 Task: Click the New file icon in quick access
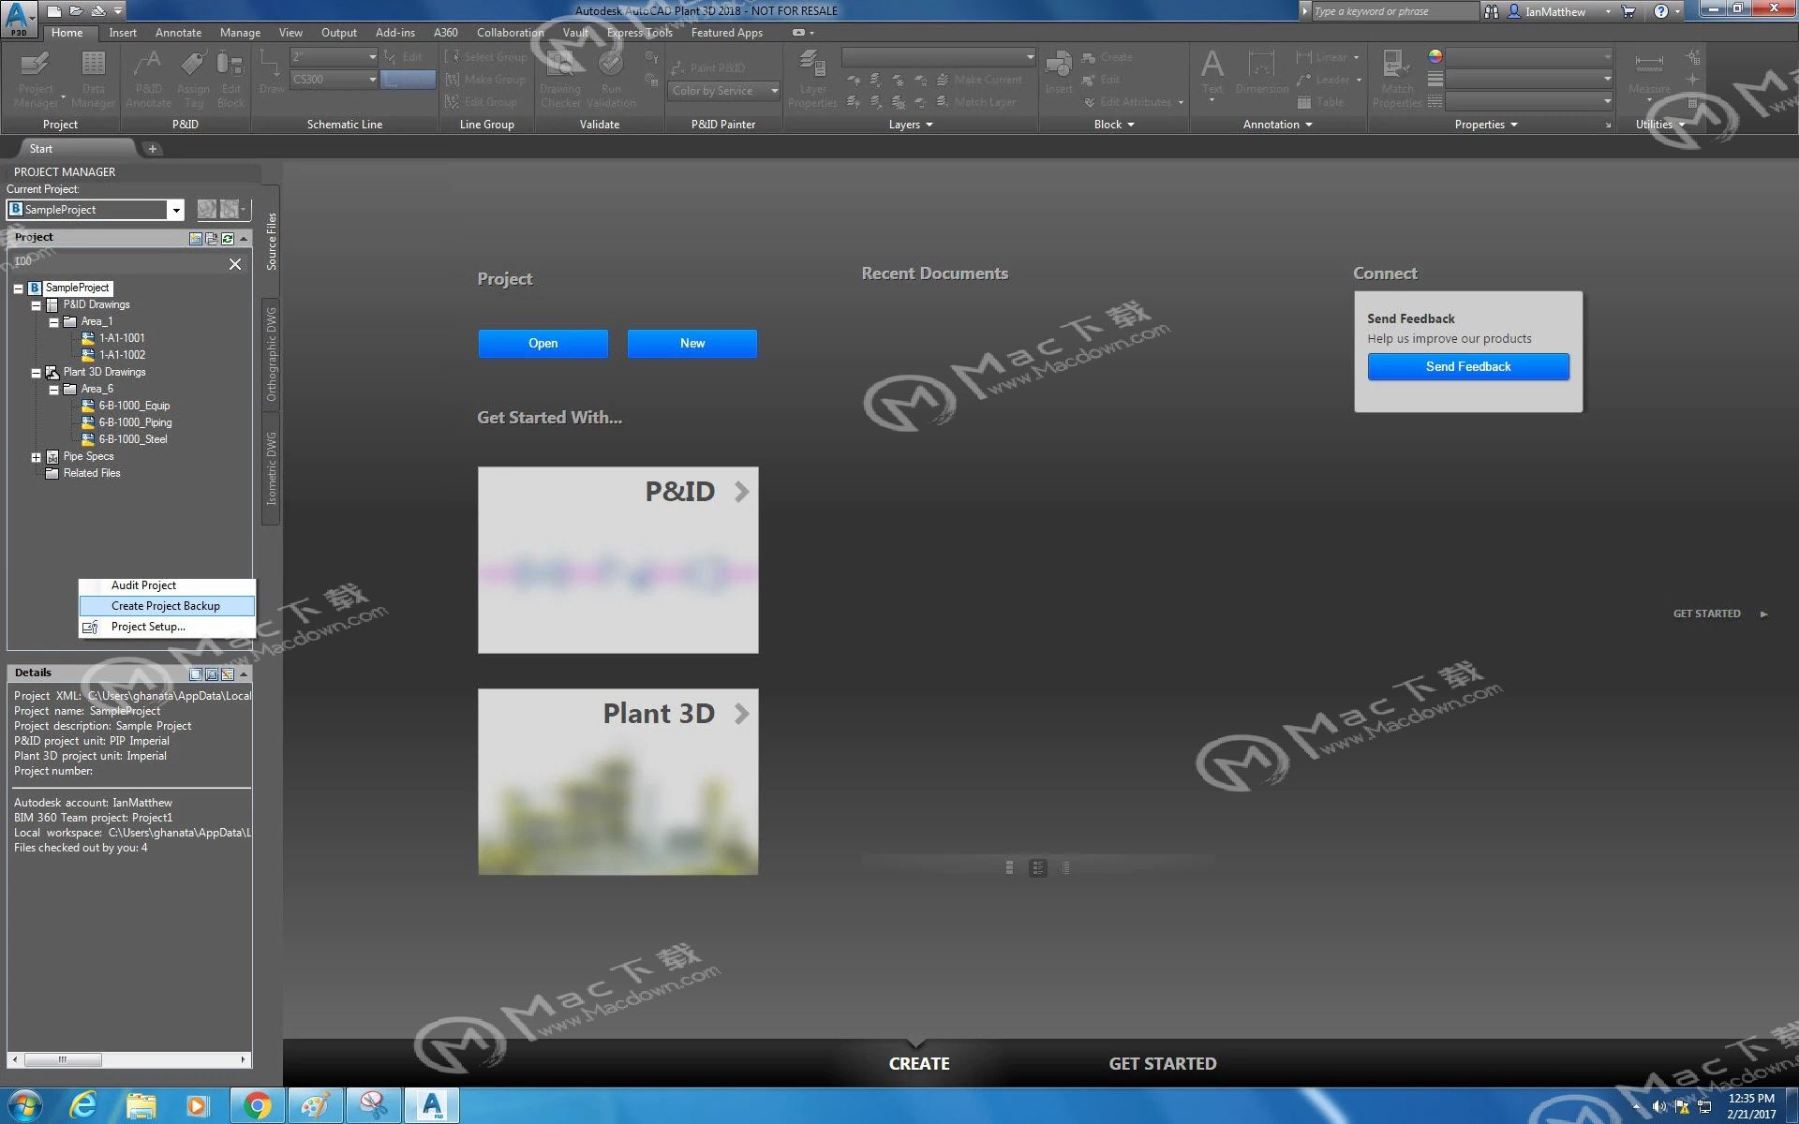click(x=54, y=11)
